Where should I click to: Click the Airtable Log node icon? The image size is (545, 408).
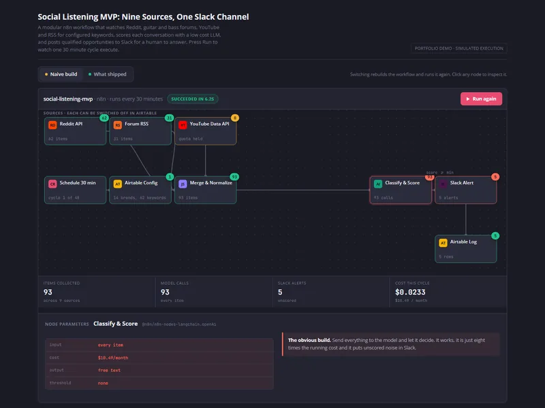(443, 243)
